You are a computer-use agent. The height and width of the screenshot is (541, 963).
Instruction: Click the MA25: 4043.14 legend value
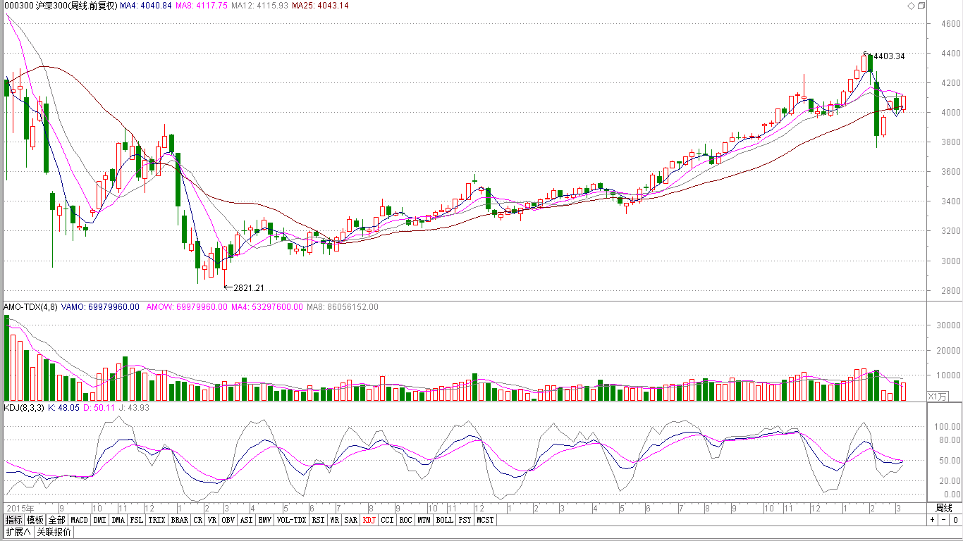pyautogui.click(x=321, y=6)
